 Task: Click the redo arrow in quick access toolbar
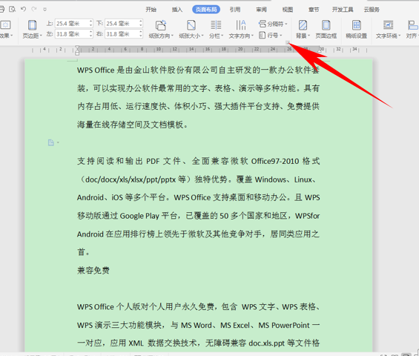tap(34, 9)
